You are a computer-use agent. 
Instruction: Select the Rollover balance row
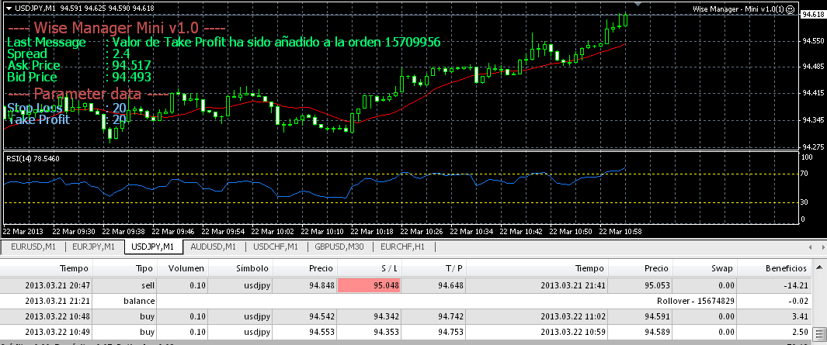pyautogui.click(x=405, y=302)
